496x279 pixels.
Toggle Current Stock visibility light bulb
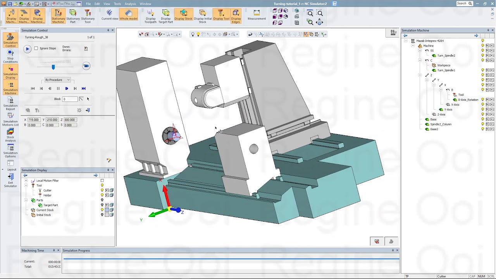(102, 210)
